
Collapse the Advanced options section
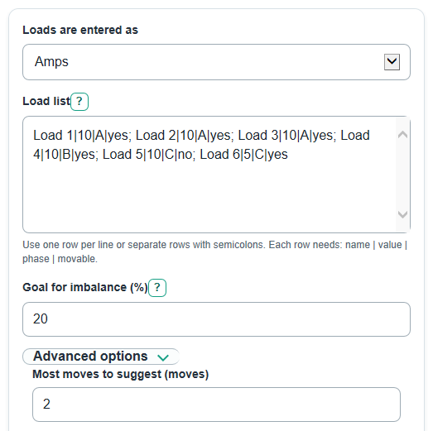pyautogui.click(x=101, y=357)
